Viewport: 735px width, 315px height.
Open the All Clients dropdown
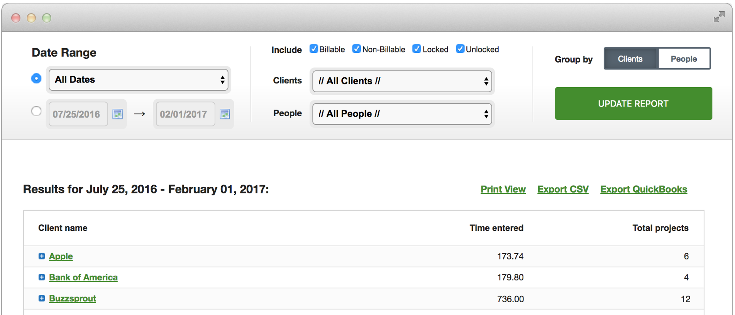(x=402, y=81)
